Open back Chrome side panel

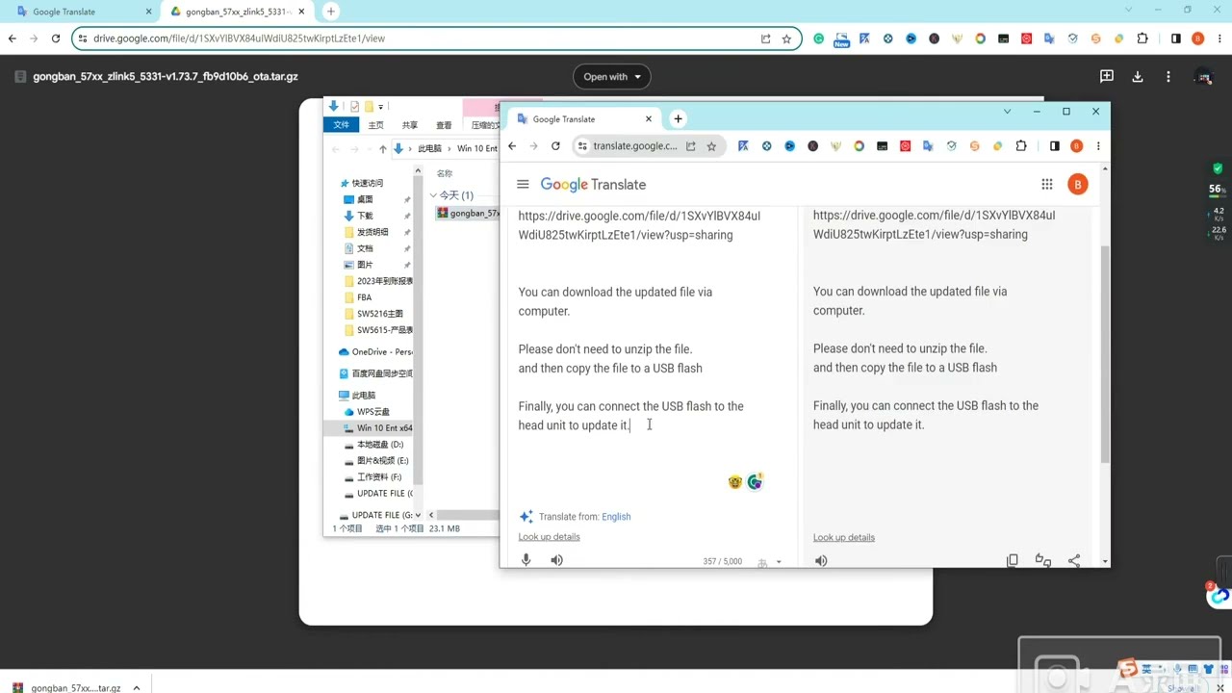pos(1175,38)
